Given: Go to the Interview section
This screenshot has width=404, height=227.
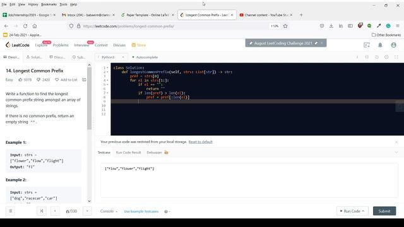Looking at the screenshot, I should [x=81, y=45].
